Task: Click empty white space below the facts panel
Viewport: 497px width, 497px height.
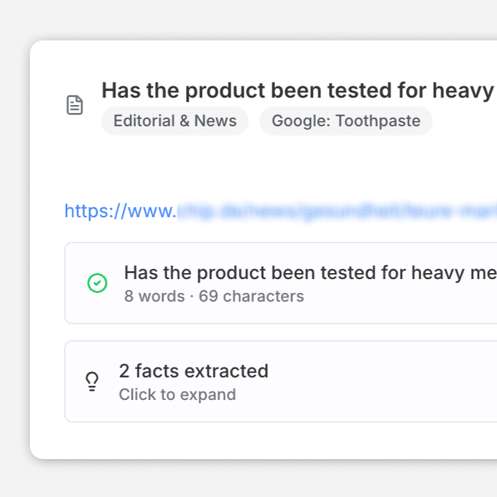Action: 266,440
